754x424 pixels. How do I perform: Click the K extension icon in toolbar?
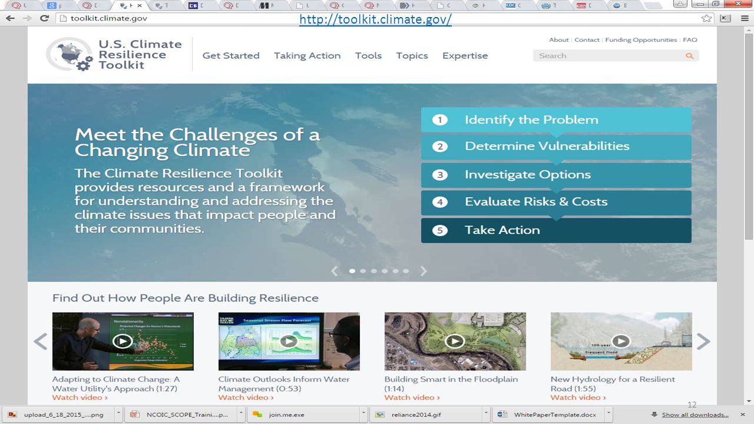pyautogui.click(x=725, y=18)
